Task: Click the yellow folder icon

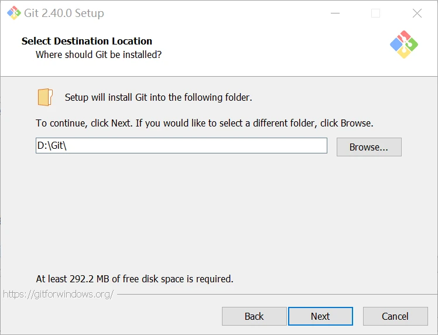Action: coord(45,97)
